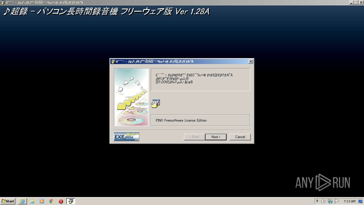Click the installer package icon

pos(155,104)
